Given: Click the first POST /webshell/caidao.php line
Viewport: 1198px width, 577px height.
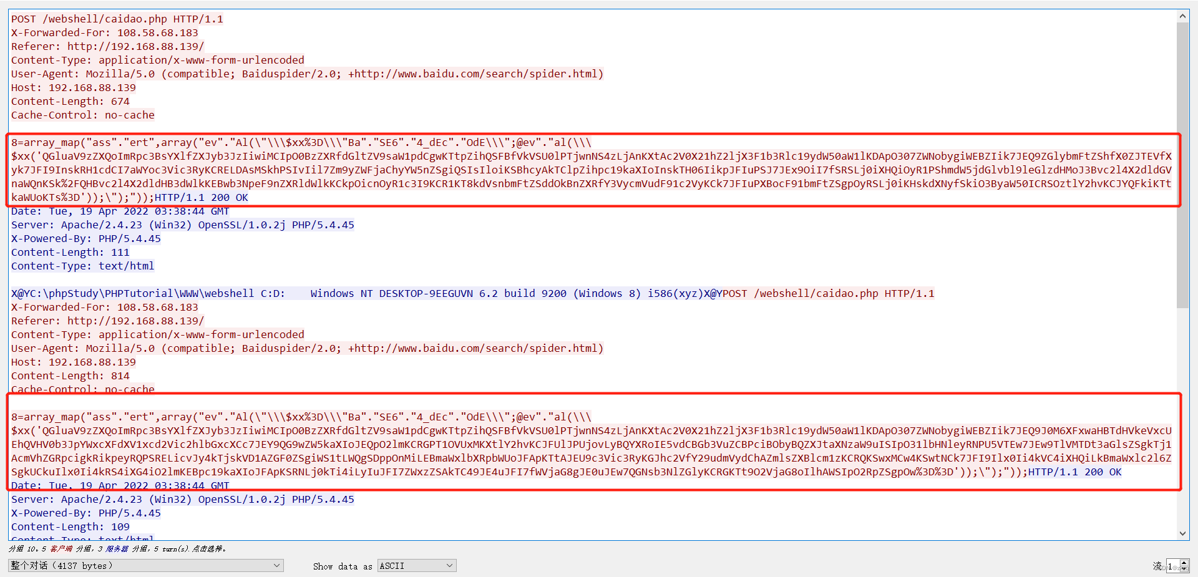Looking at the screenshot, I should (117, 19).
